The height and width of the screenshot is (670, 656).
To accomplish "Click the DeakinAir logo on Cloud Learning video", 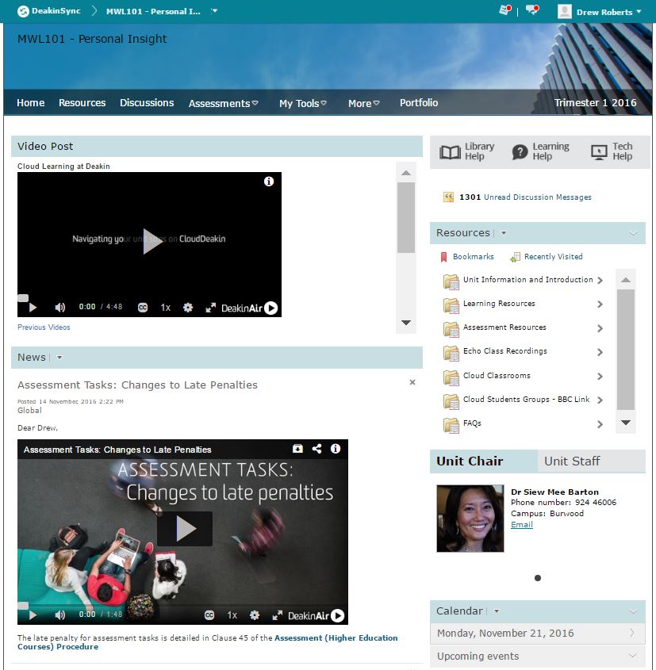I will (250, 308).
